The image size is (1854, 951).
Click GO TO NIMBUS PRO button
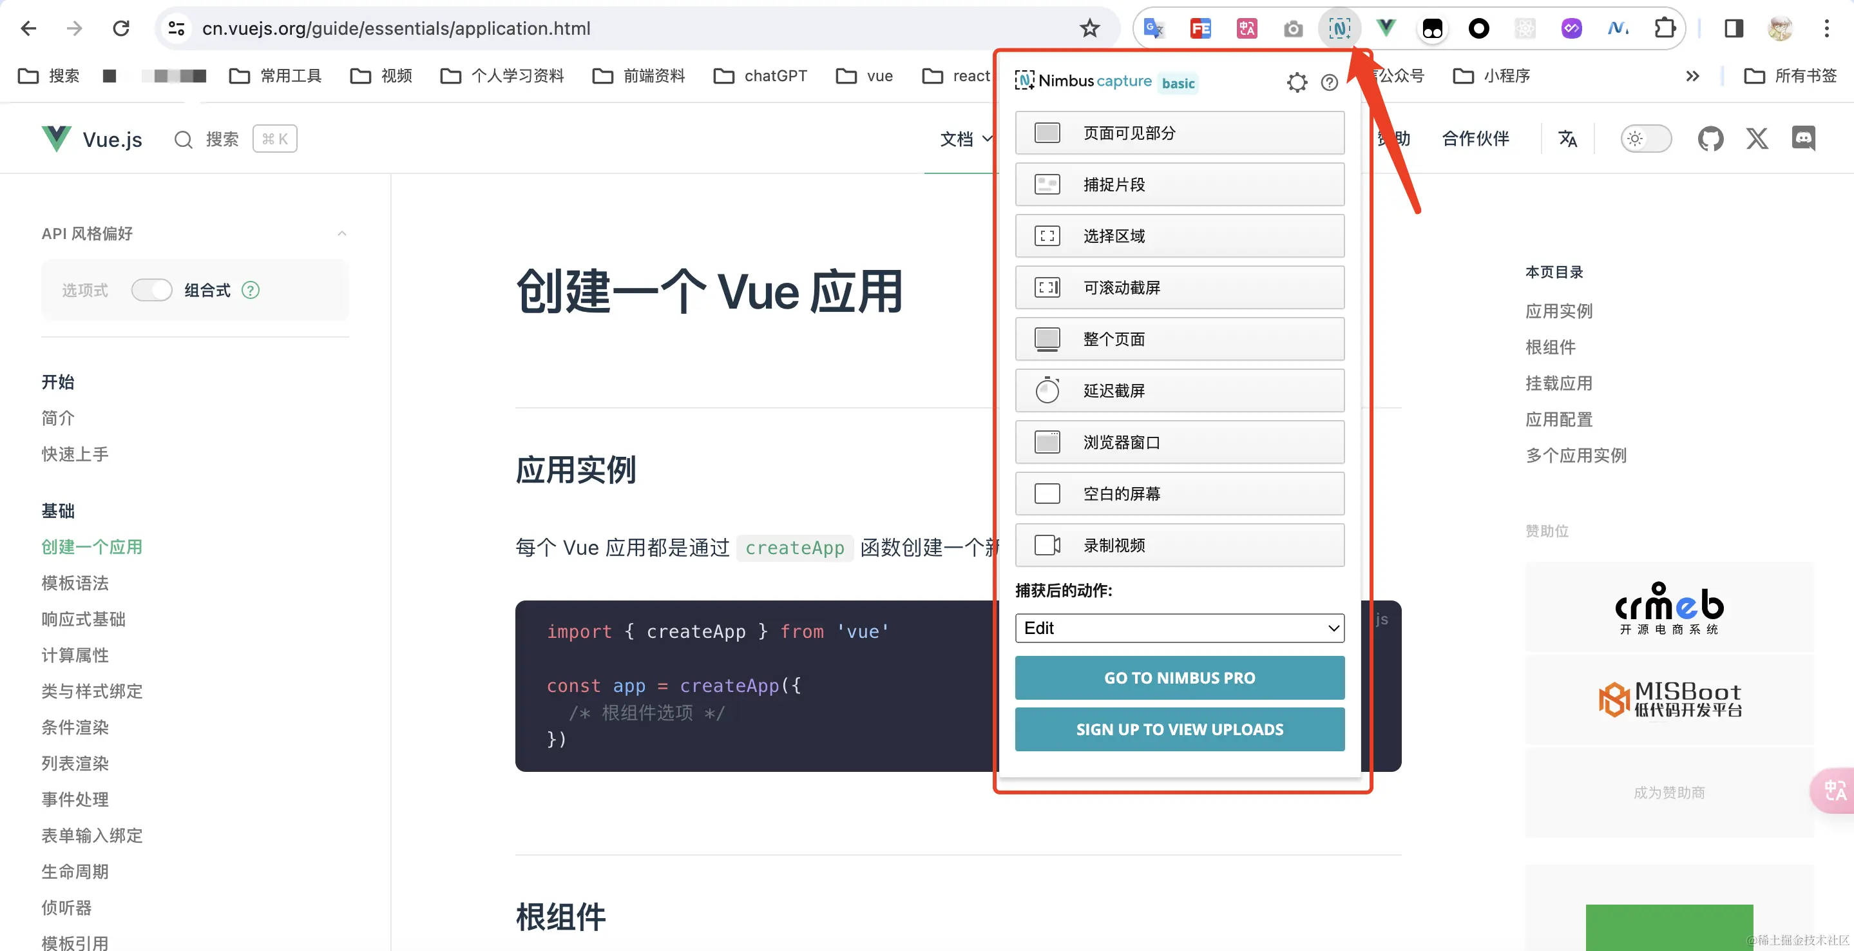click(x=1179, y=677)
